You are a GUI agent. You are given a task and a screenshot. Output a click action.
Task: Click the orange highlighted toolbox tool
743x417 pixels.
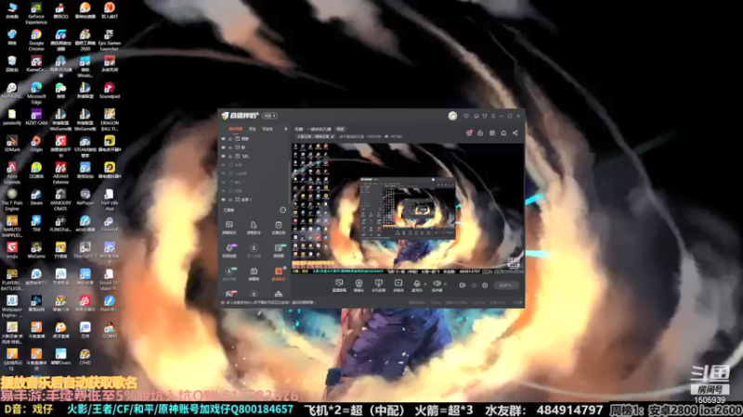coord(279,273)
